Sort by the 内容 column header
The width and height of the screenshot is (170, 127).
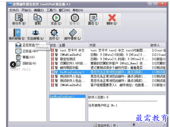pyautogui.click(x=119, y=45)
